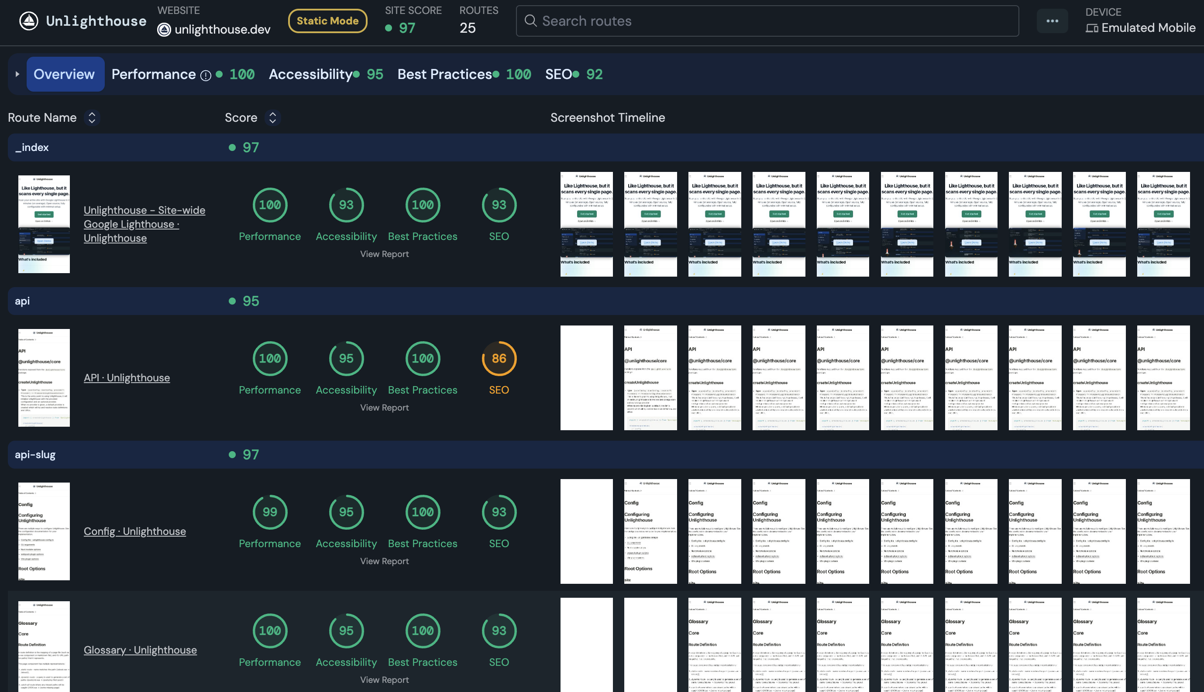Click the blank first API timeline frame
The width and height of the screenshot is (1204, 692).
(x=586, y=377)
